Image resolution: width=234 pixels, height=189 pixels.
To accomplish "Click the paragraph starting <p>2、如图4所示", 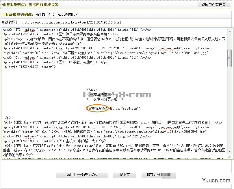I will [x=114, y=150].
